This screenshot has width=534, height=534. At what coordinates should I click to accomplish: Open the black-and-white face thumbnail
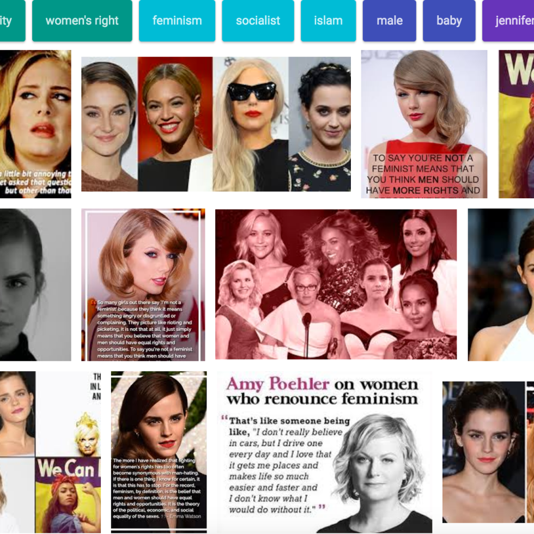click(x=35, y=284)
